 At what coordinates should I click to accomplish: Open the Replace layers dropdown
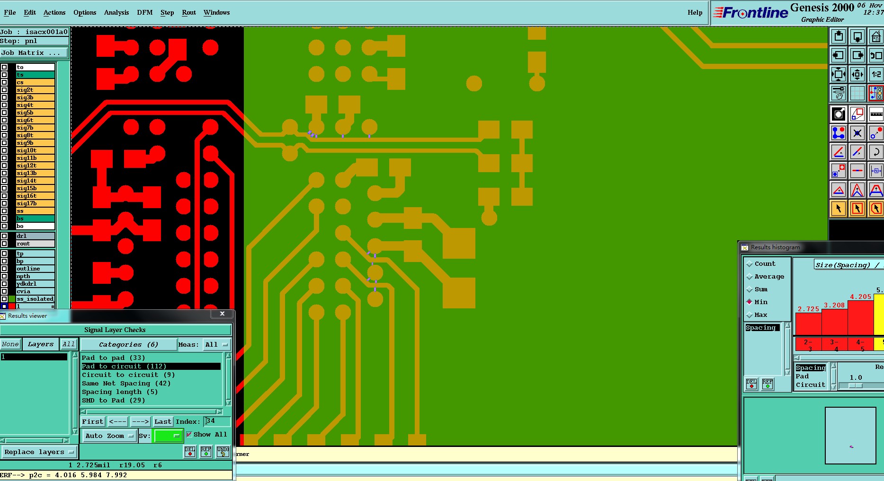click(x=39, y=452)
